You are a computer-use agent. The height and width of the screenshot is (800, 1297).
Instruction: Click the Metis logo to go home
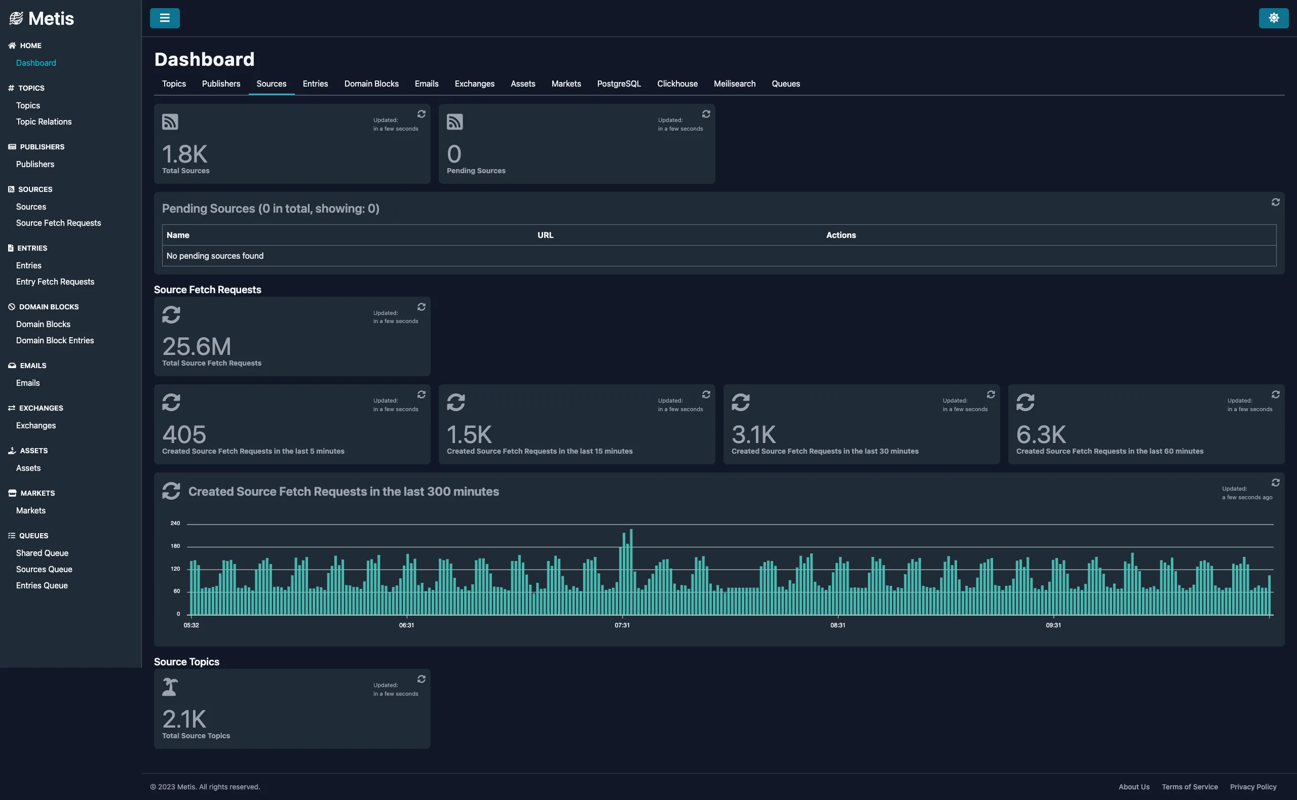(42, 17)
